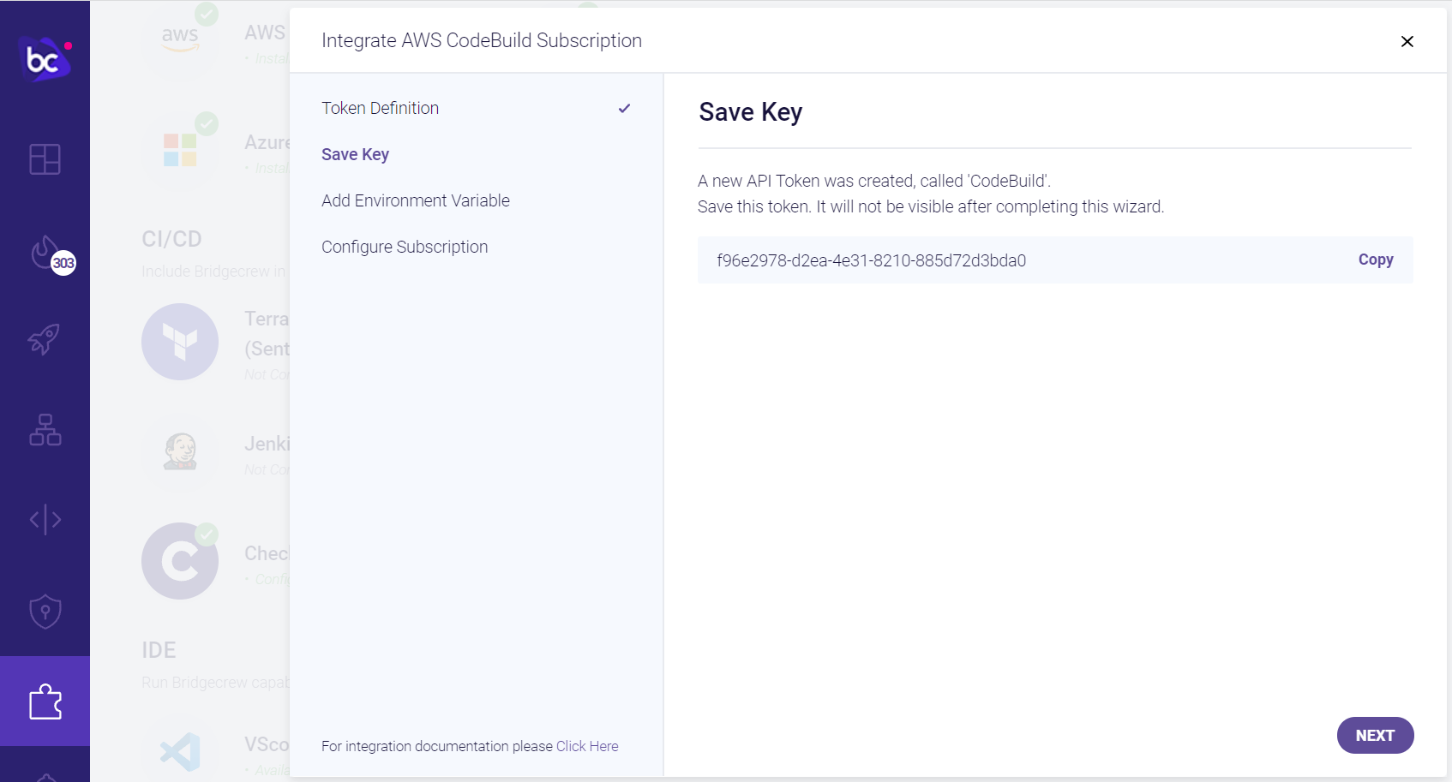
Task: Click the Save Key heading
Action: tap(750, 112)
